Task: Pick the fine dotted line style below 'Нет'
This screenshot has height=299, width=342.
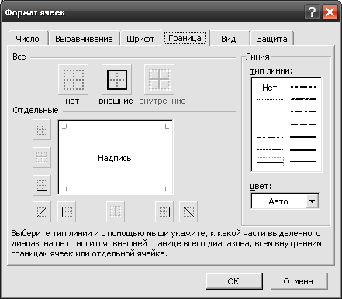Action: 270,99
